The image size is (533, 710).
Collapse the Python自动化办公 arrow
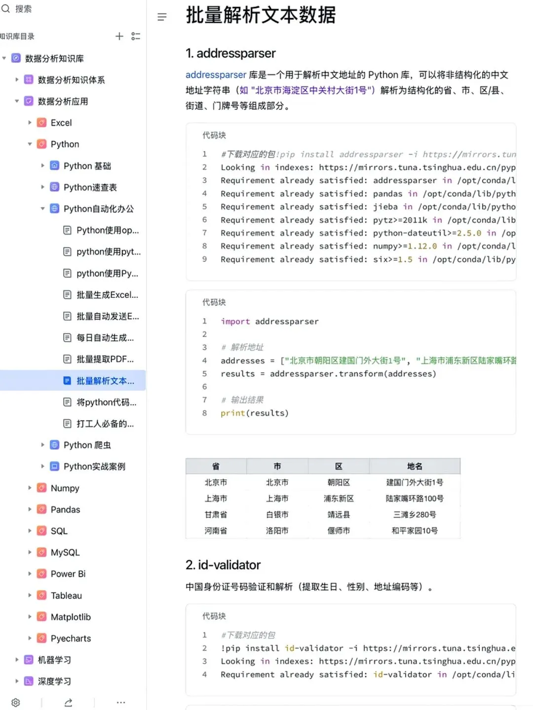click(42, 209)
